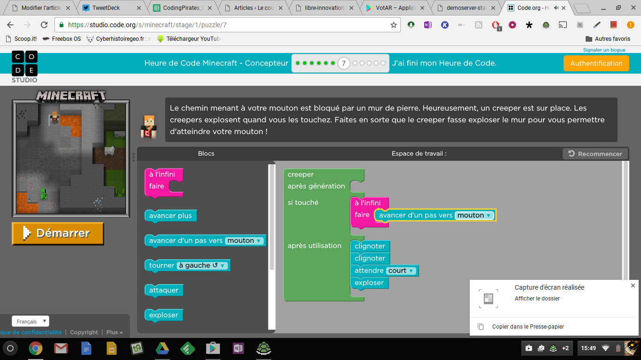The image size is (641, 360).
Task: Click the blue K extension icon
Action: click(x=444, y=25)
